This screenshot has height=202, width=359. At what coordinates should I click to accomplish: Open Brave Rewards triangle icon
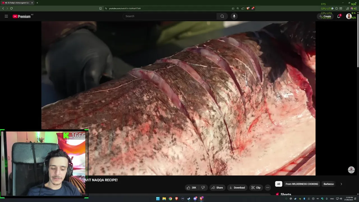point(253,8)
